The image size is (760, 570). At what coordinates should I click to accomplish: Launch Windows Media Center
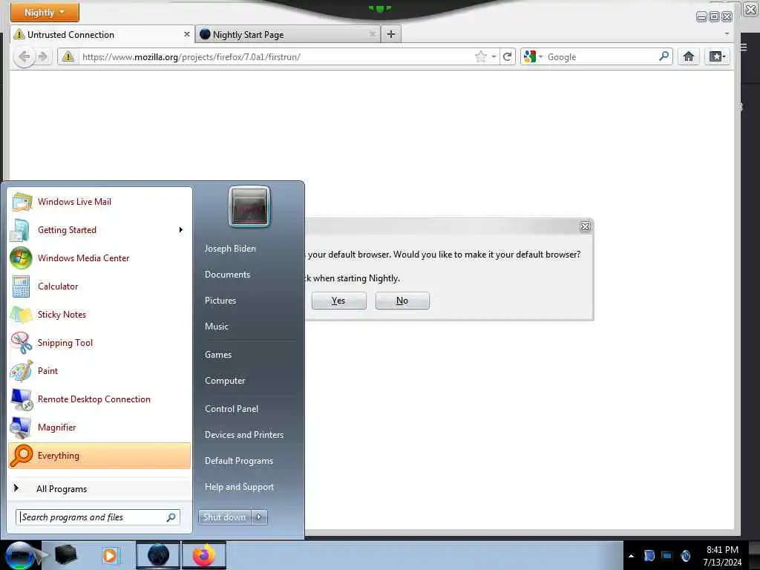pos(99,258)
